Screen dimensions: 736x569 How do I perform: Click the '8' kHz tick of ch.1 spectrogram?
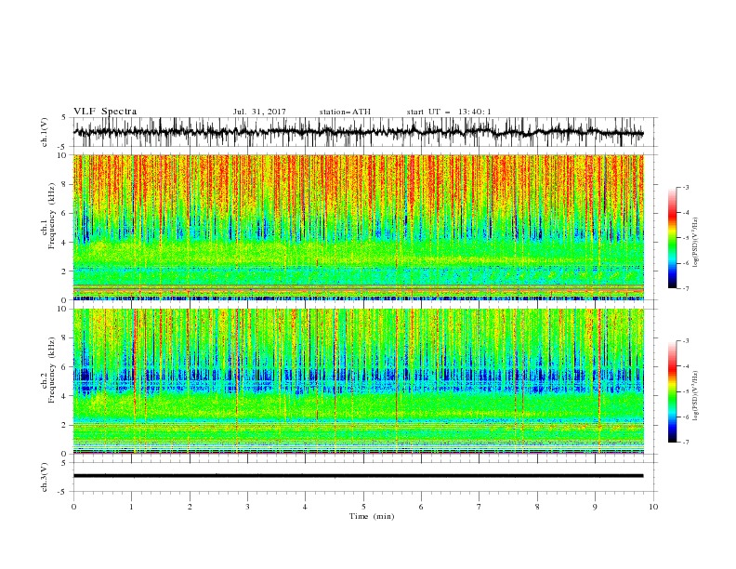(x=65, y=184)
